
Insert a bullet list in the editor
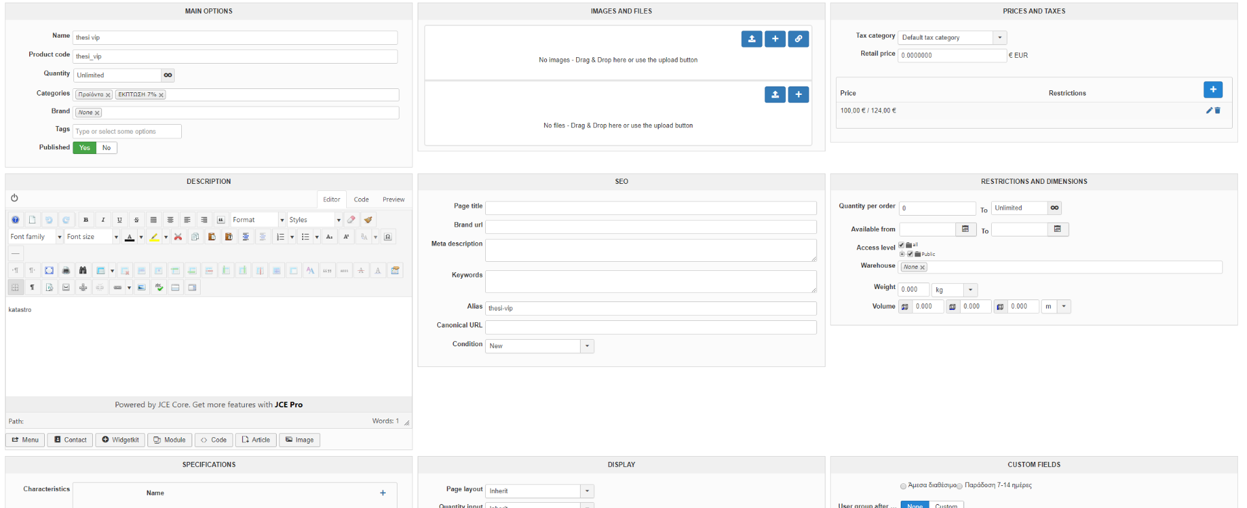point(305,236)
